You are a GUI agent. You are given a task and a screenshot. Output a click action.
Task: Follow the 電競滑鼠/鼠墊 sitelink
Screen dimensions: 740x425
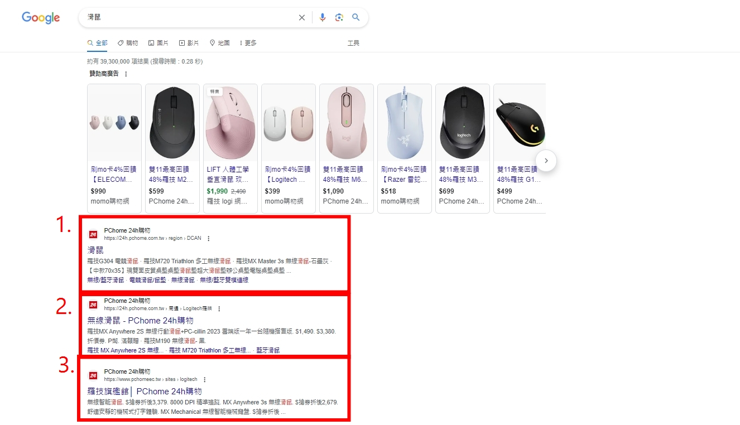click(147, 280)
